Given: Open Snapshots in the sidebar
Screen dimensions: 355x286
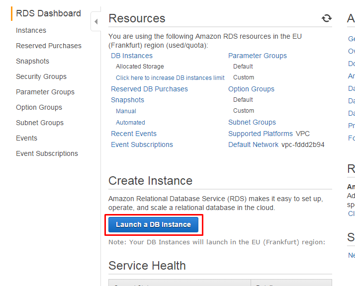Looking at the screenshot, I should point(33,61).
